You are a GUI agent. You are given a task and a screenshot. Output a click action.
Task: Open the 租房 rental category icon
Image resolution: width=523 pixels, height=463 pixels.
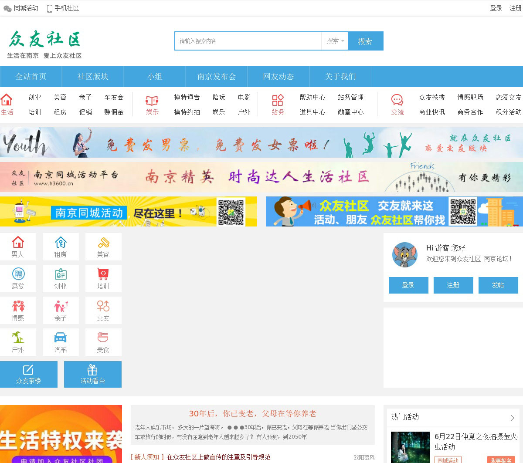click(61, 243)
